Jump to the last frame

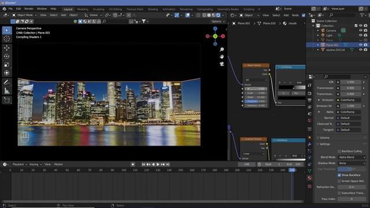click(168, 164)
